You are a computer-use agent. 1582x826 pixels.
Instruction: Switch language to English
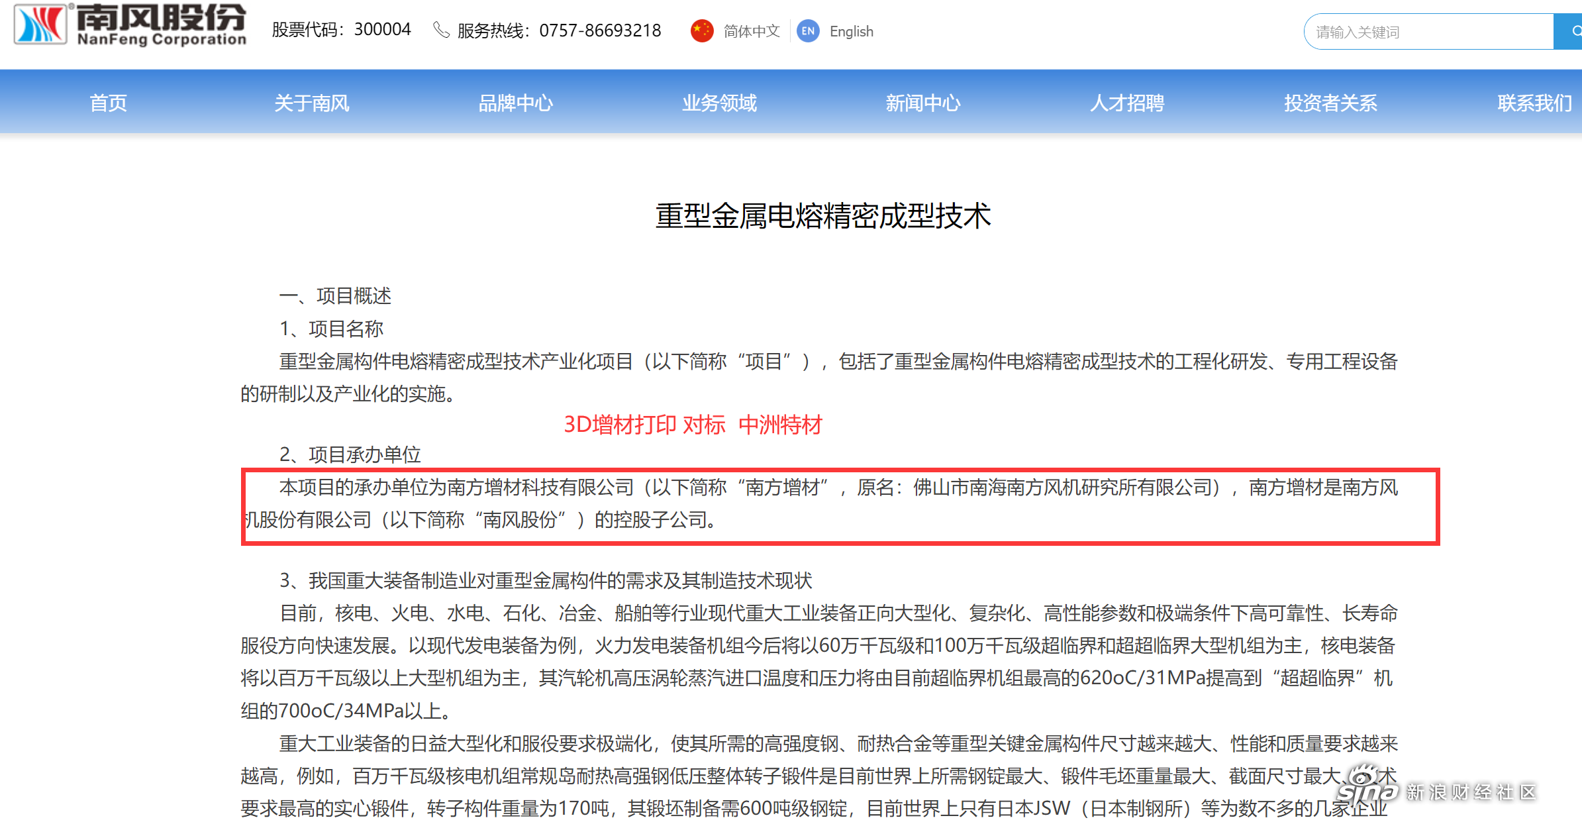tap(851, 31)
